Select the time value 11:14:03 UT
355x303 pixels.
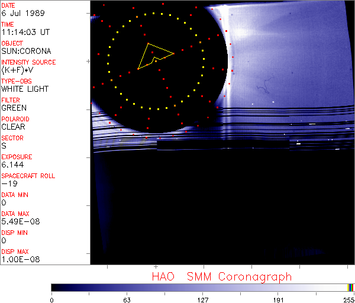[25, 32]
